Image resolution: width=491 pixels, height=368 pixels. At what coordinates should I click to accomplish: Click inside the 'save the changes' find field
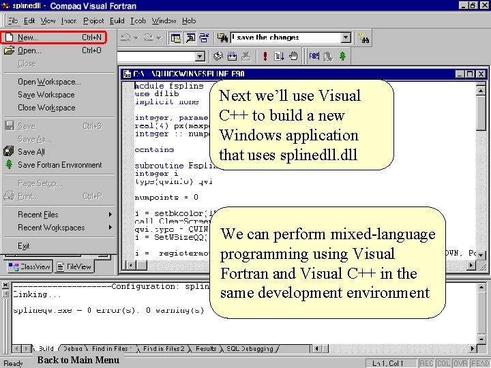[286, 38]
